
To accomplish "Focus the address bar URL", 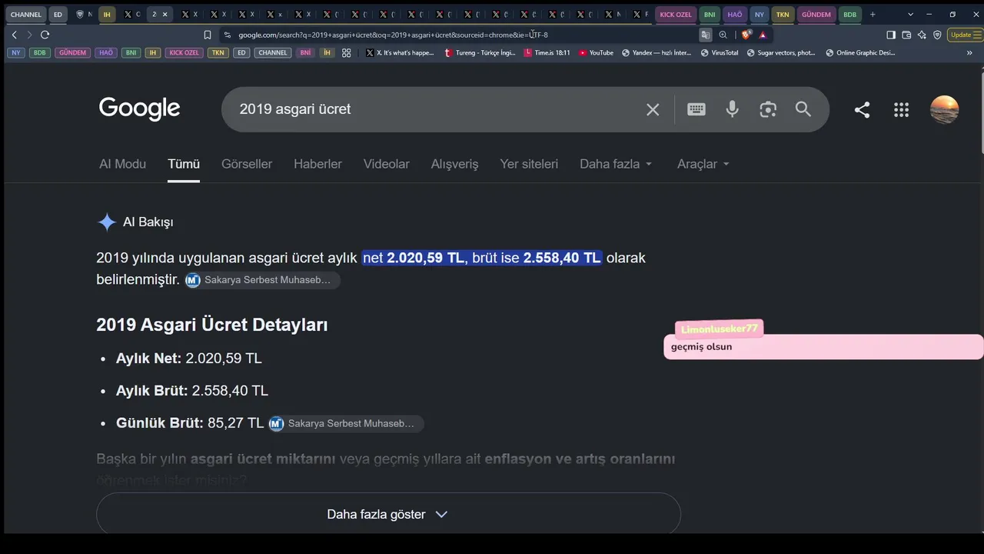I will (393, 35).
